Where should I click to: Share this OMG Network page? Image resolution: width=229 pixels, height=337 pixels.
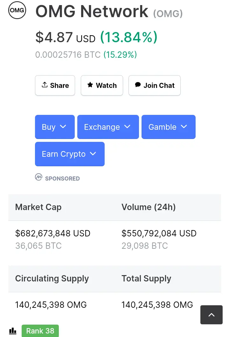click(x=55, y=85)
